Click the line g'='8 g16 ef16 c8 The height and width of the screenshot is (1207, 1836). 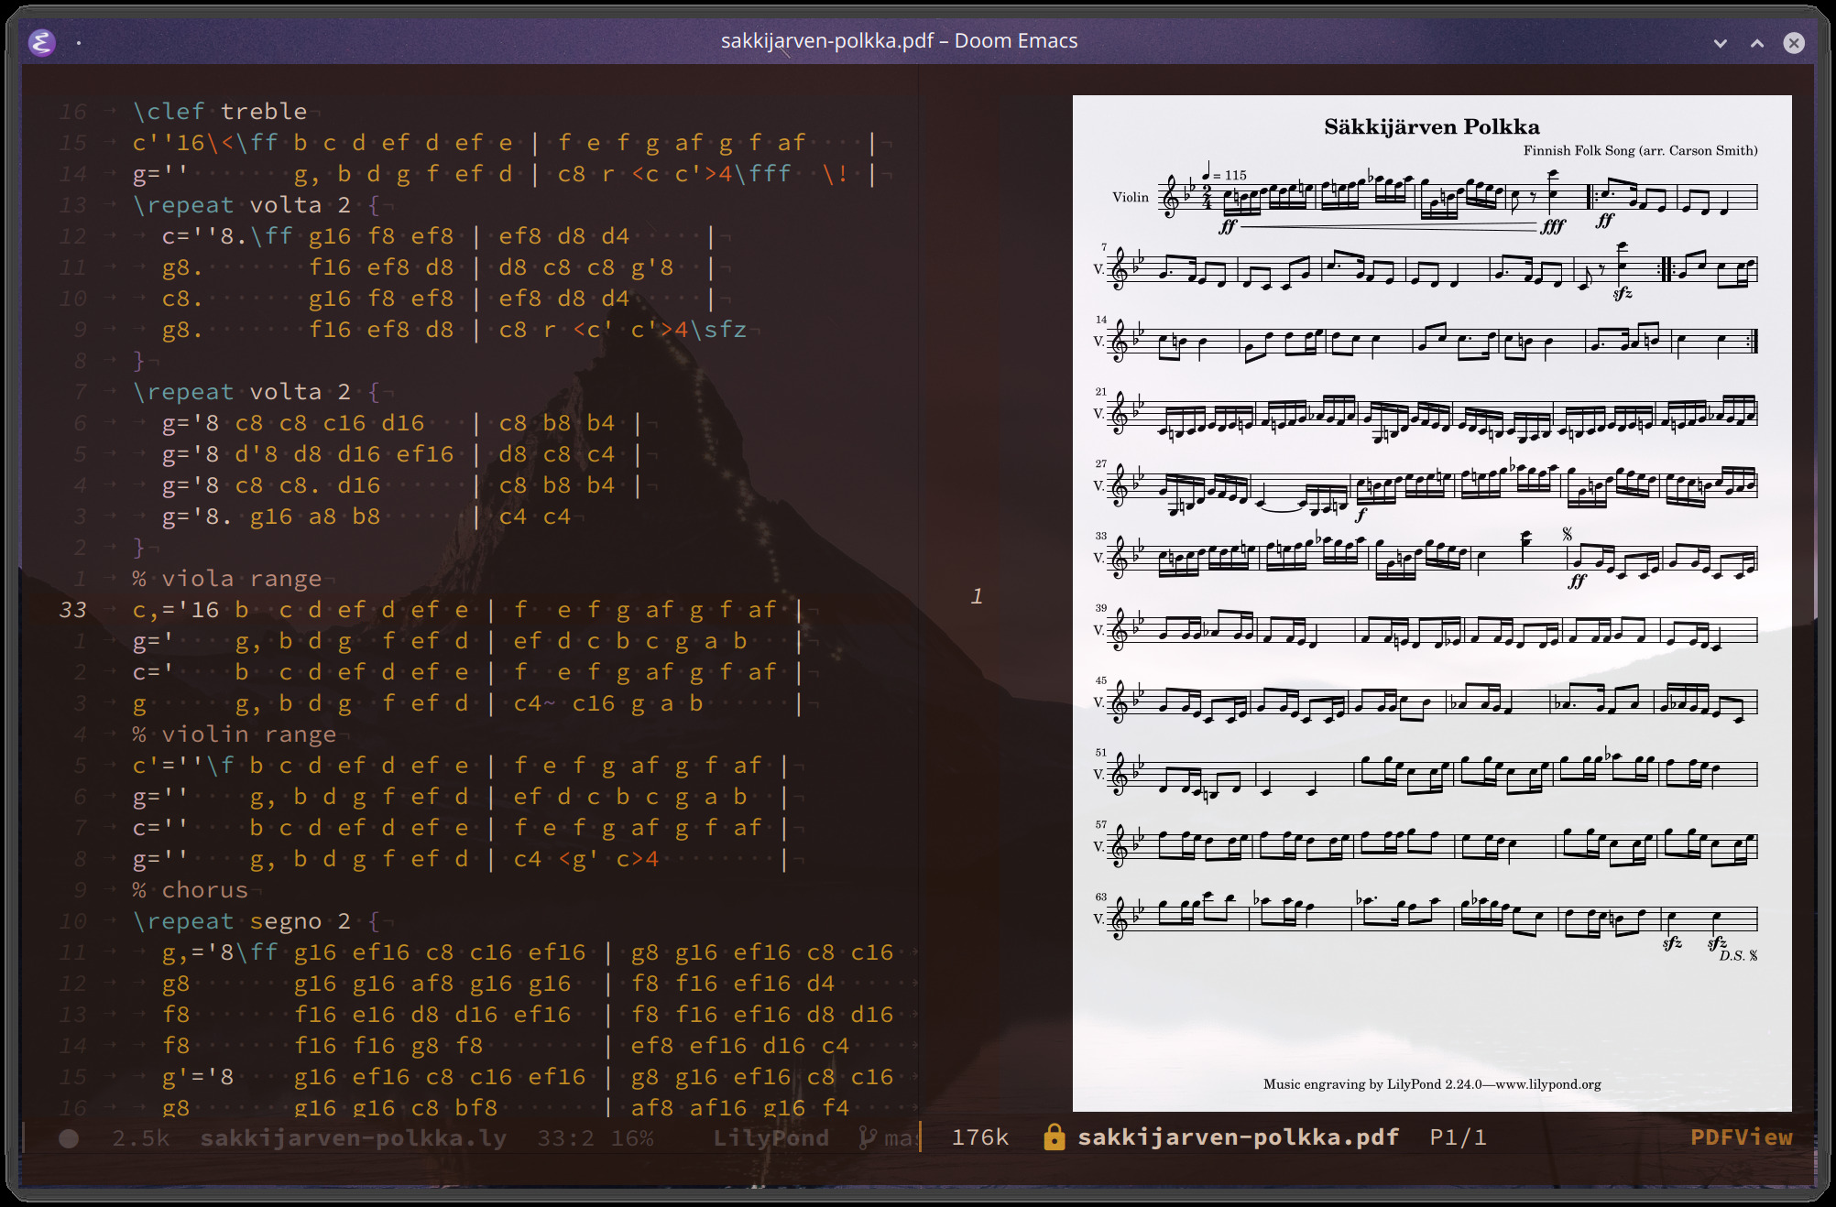(x=528, y=1077)
